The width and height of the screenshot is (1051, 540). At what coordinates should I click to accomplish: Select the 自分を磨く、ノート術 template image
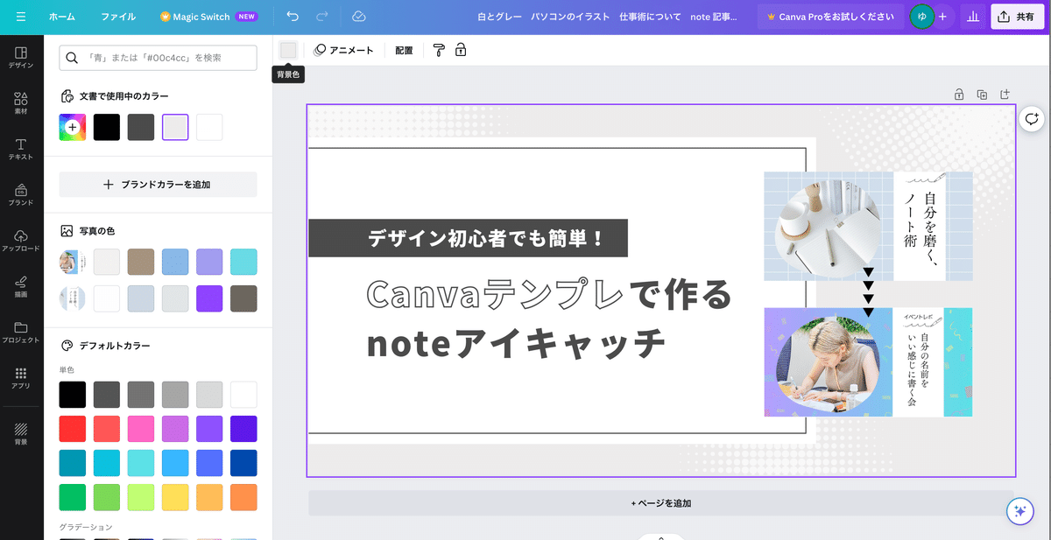pyautogui.click(x=868, y=226)
